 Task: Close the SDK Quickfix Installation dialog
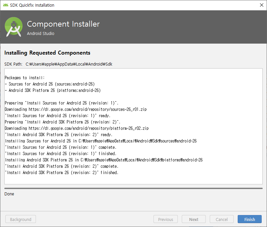tap(262, 5)
